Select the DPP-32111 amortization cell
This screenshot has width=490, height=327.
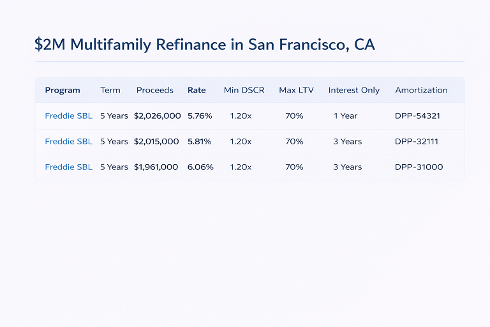tap(417, 142)
